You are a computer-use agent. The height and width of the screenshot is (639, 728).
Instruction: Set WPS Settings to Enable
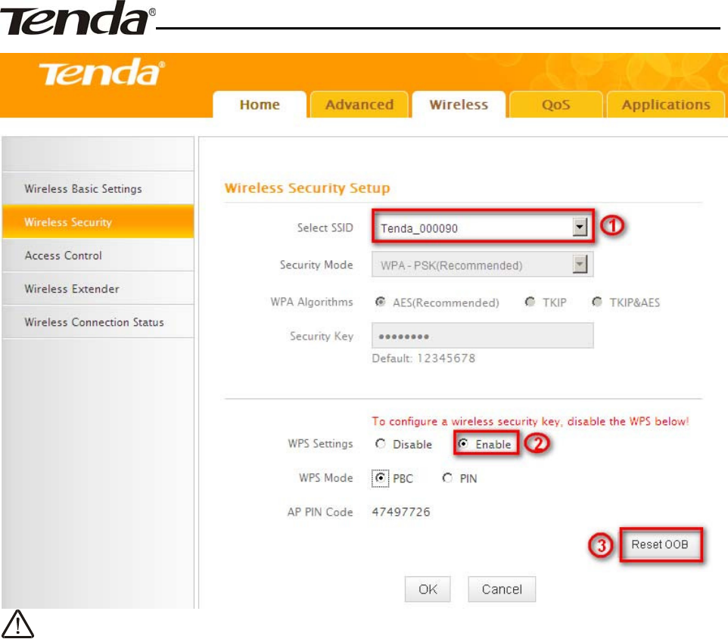(463, 444)
